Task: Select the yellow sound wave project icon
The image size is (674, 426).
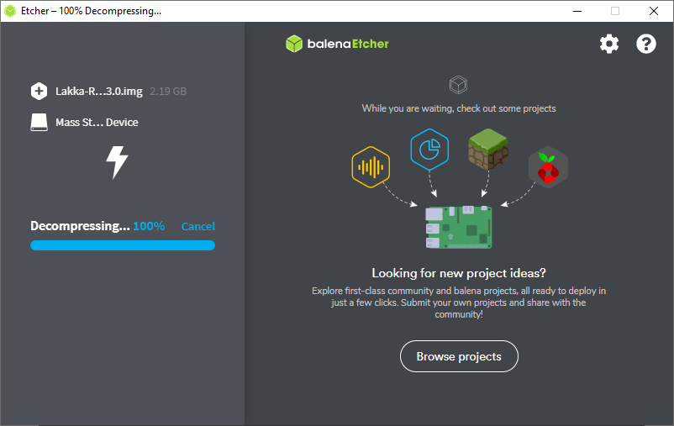Action: (x=371, y=167)
